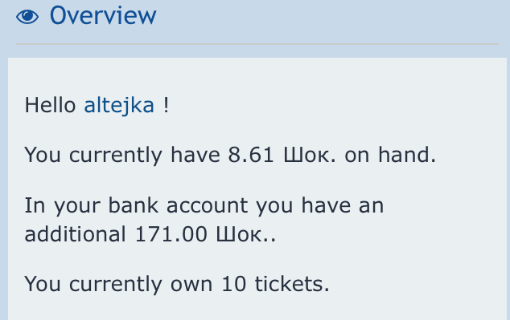Click the Шок. currency label after 8.61
The image size is (510, 320).
point(310,155)
